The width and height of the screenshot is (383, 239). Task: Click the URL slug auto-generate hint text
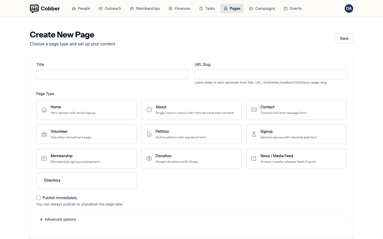pyautogui.click(x=261, y=83)
